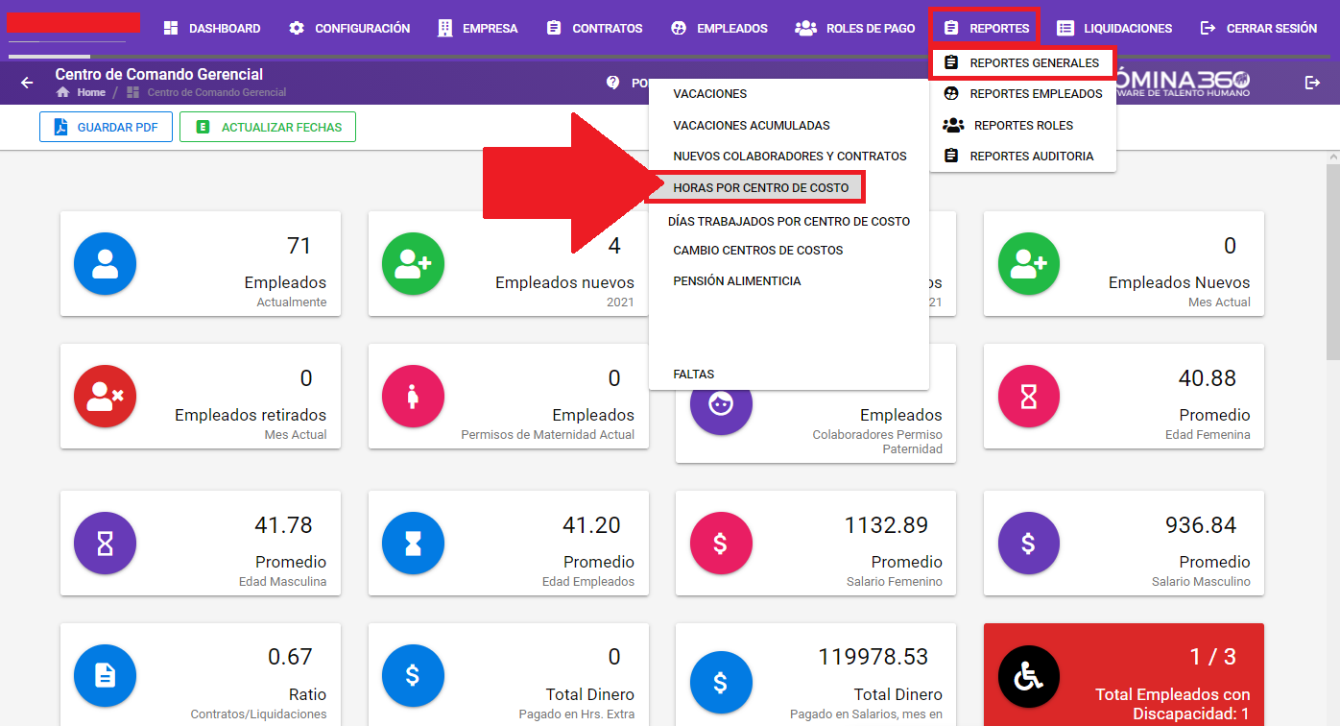Click the Dashboard grid icon
The height and width of the screenshot is (726, 1340).
click(171, 28)
